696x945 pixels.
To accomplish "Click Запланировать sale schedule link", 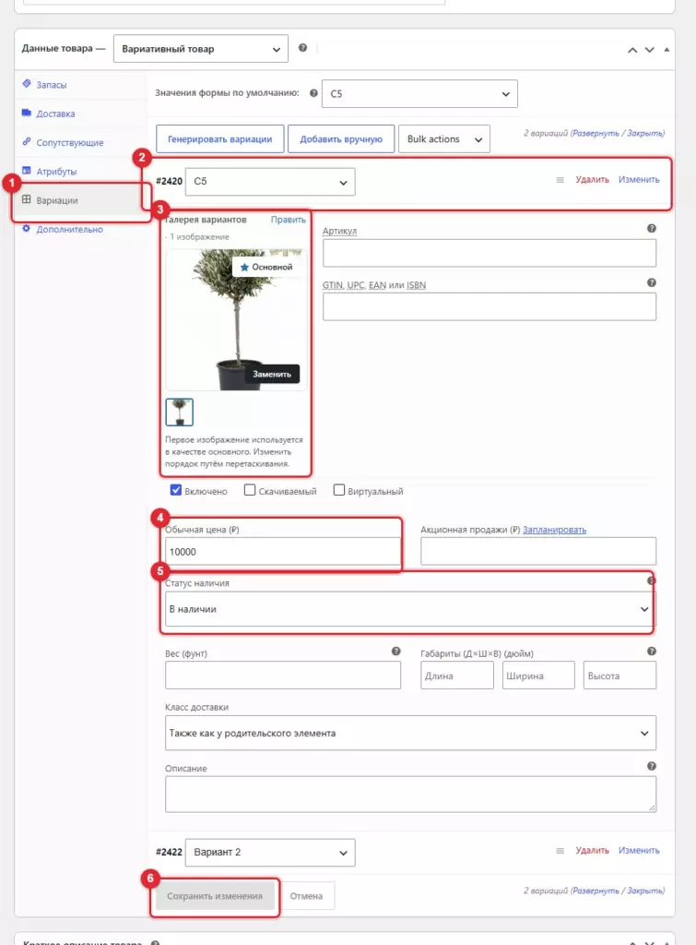I will [554, 529].
